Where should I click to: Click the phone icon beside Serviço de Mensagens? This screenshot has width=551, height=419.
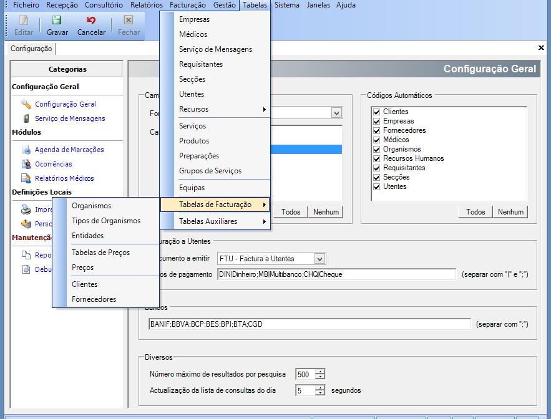pyautogui.click(x=26, y=118)
